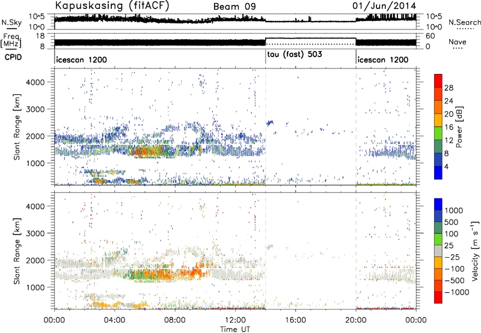This screenshot has height=333, width=481.
Task: Pick the red top segment of the power colorbar
Action: 438,81
